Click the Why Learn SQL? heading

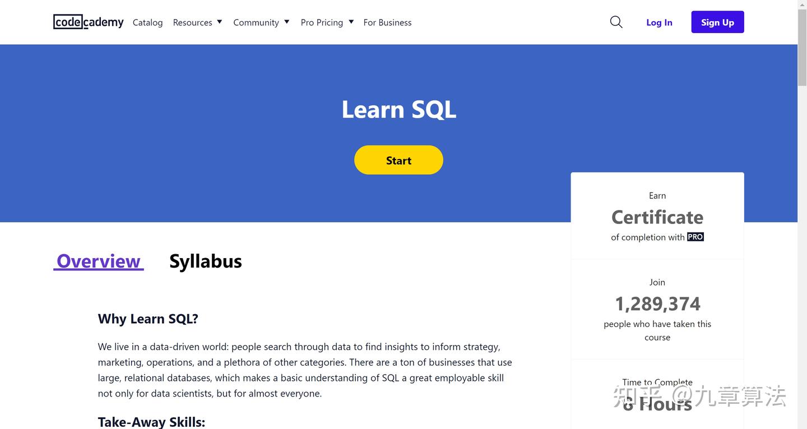(148, 319)
